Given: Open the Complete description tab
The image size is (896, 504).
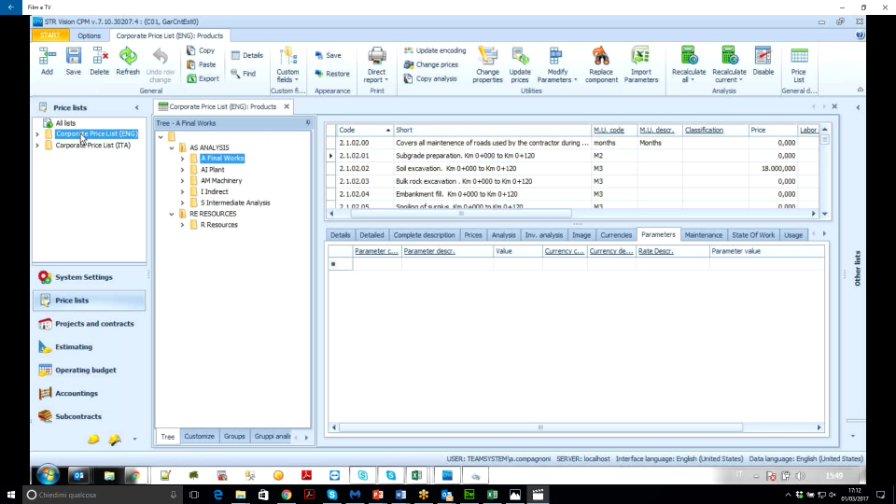Looking at the screenshot, I should [424, 235].
